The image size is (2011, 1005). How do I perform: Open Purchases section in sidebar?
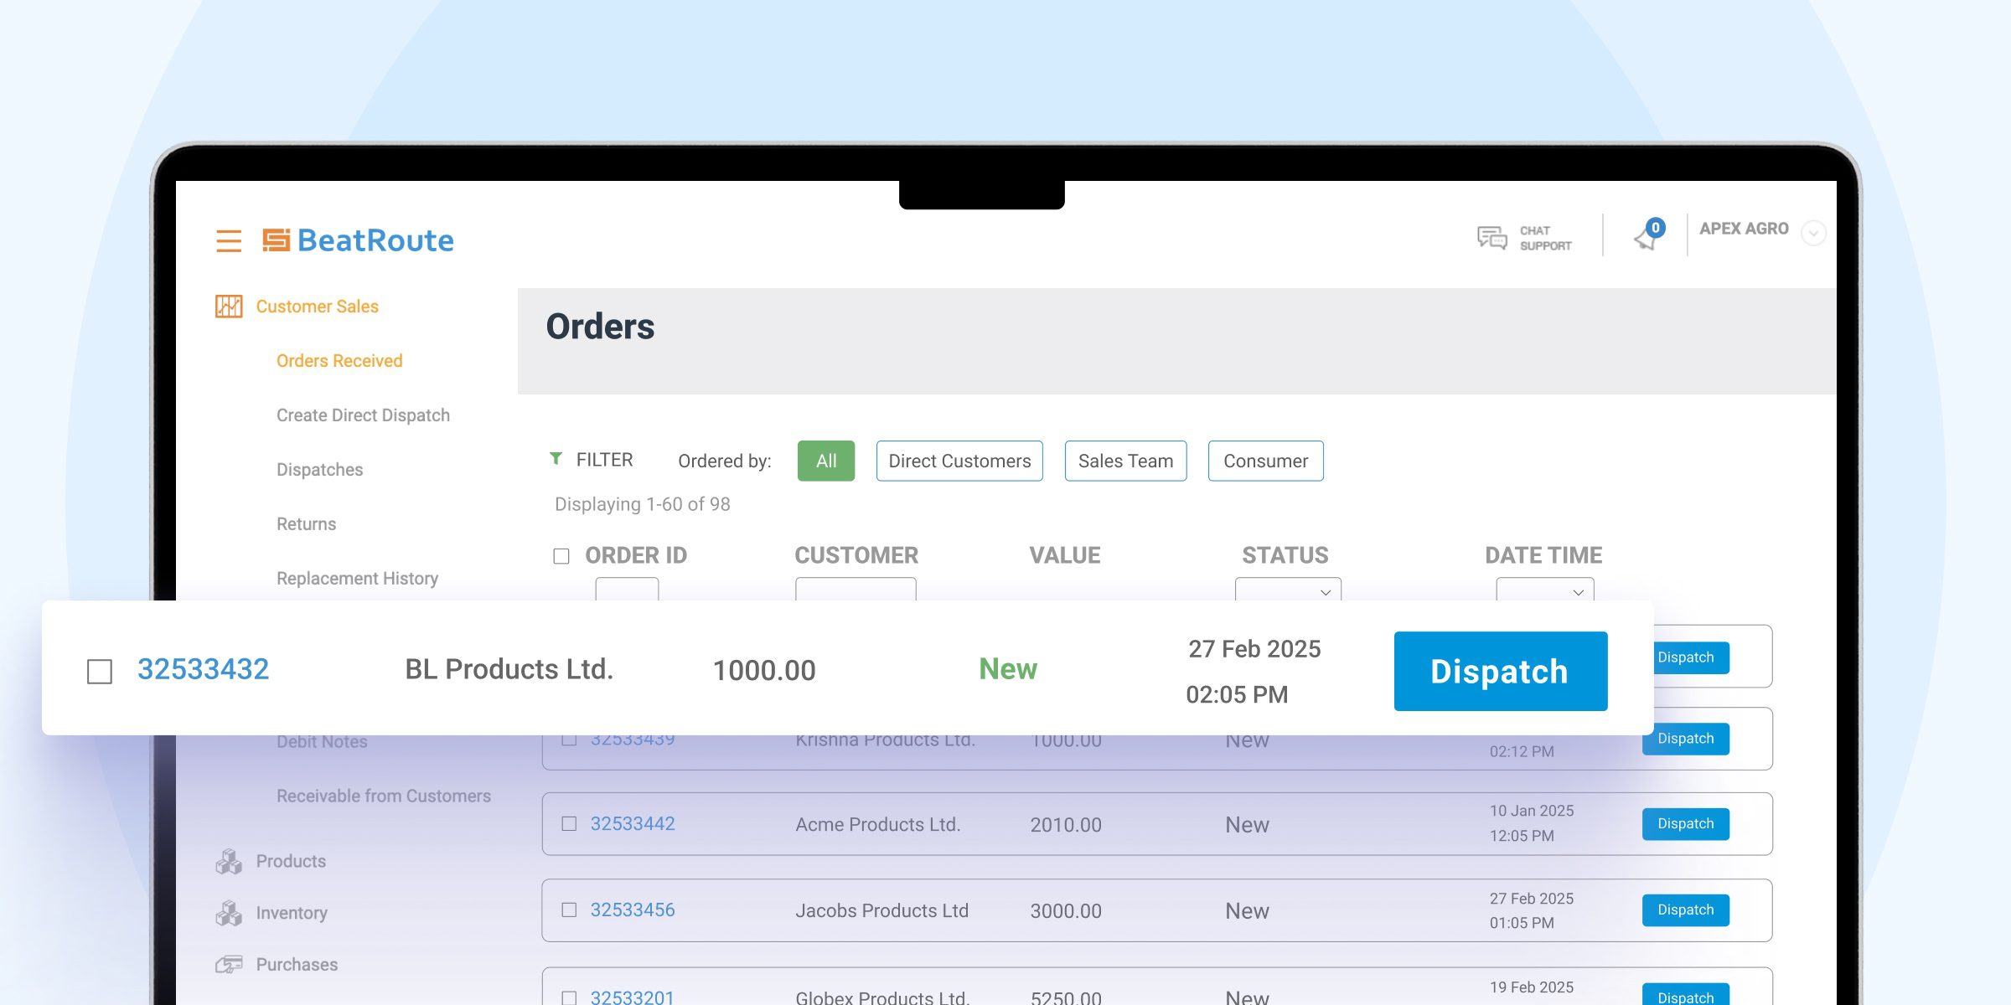[297, 965]
